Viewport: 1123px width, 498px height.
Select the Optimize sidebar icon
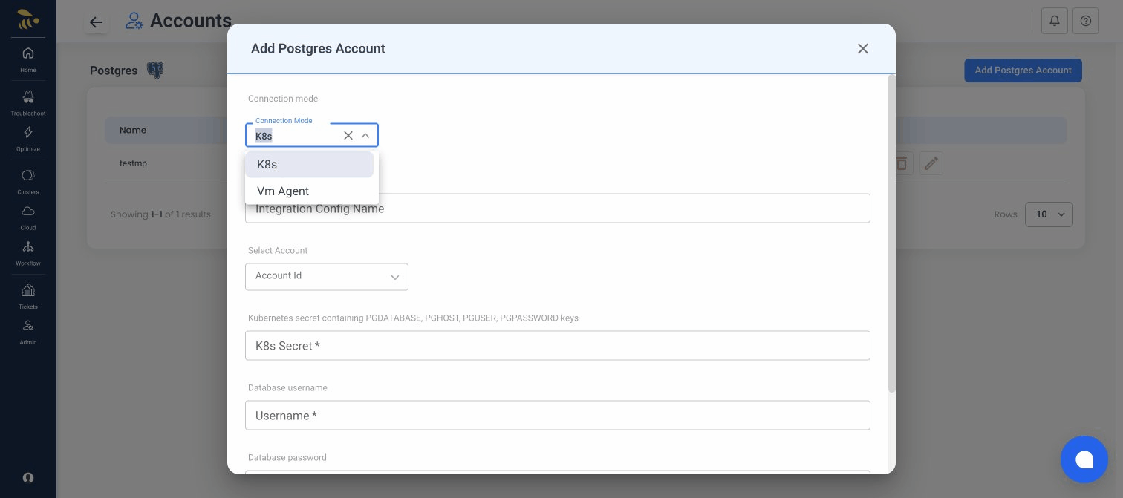coord(27,137)
